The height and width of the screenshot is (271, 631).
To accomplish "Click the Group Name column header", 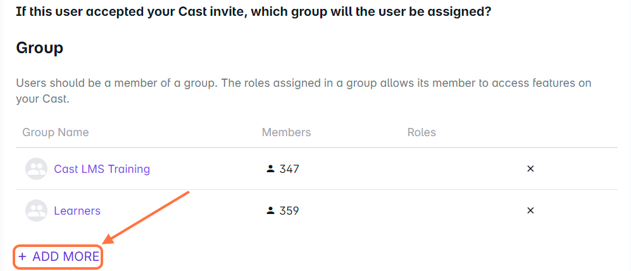I will coord(56,132).
